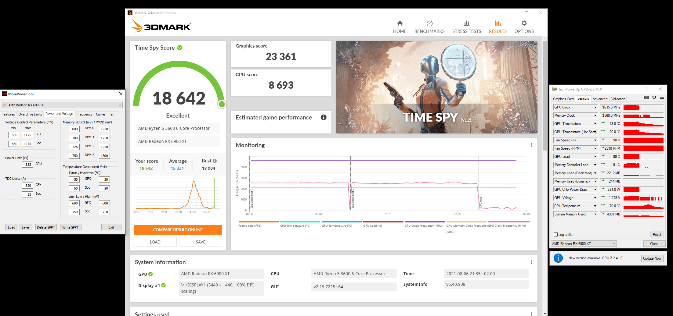This screenshot has width=673, height=316.
Task: Open the AMD Radeon RX 6900 XT dropdown in GPU-Z
Action: [x=584, y=243]
